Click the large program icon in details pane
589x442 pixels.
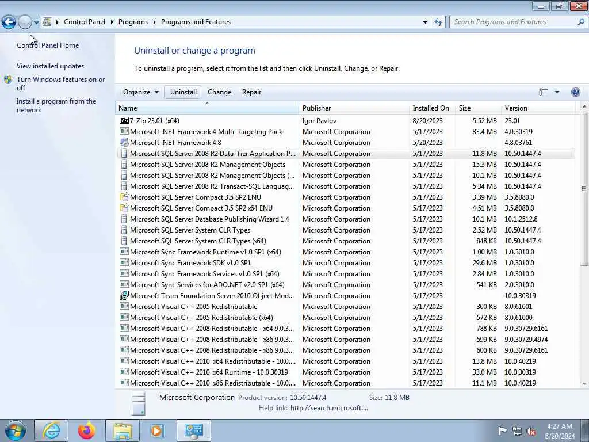[x=139, y=403]
